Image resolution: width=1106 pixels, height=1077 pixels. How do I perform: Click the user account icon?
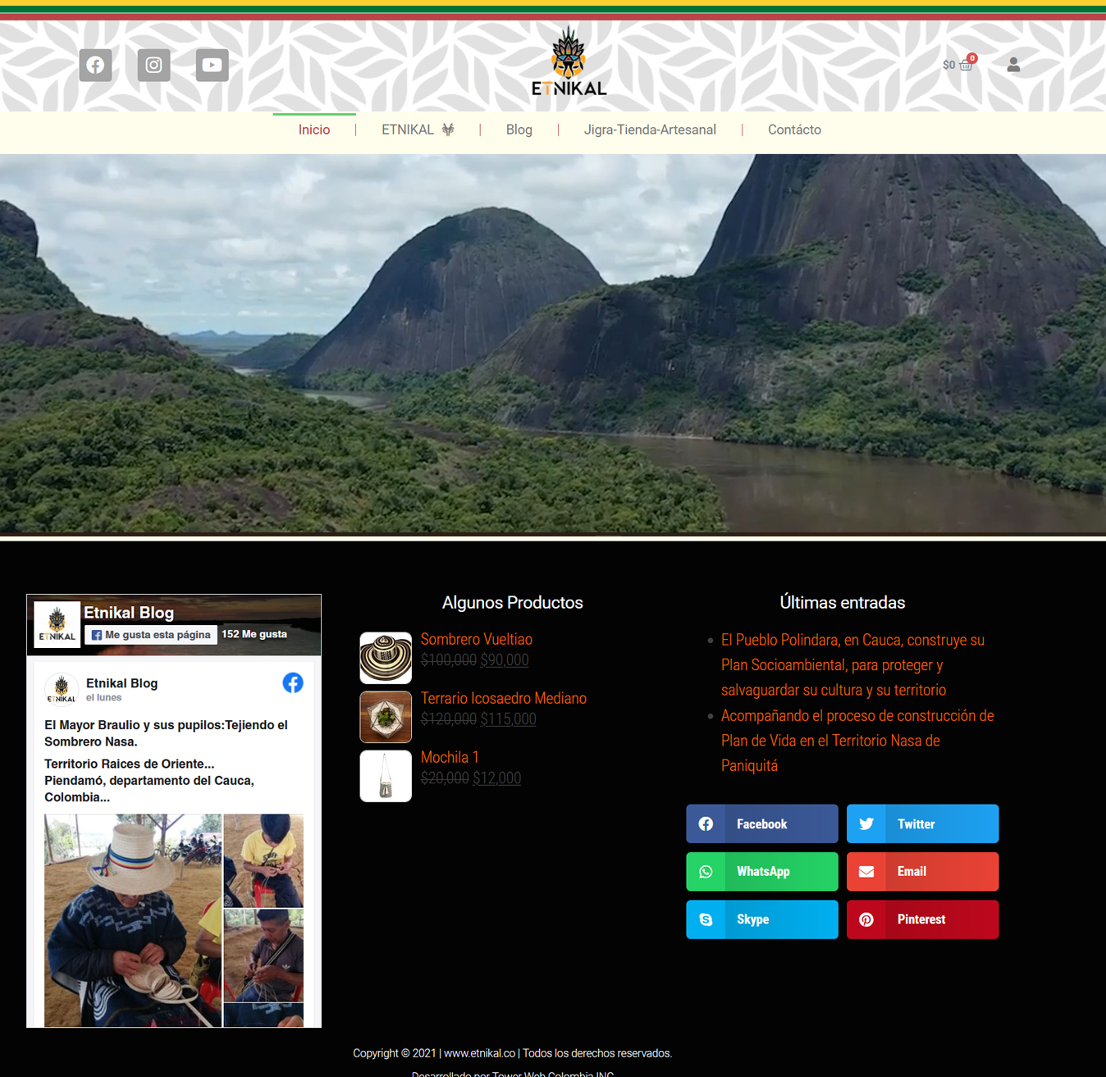tap(1013, 65)
